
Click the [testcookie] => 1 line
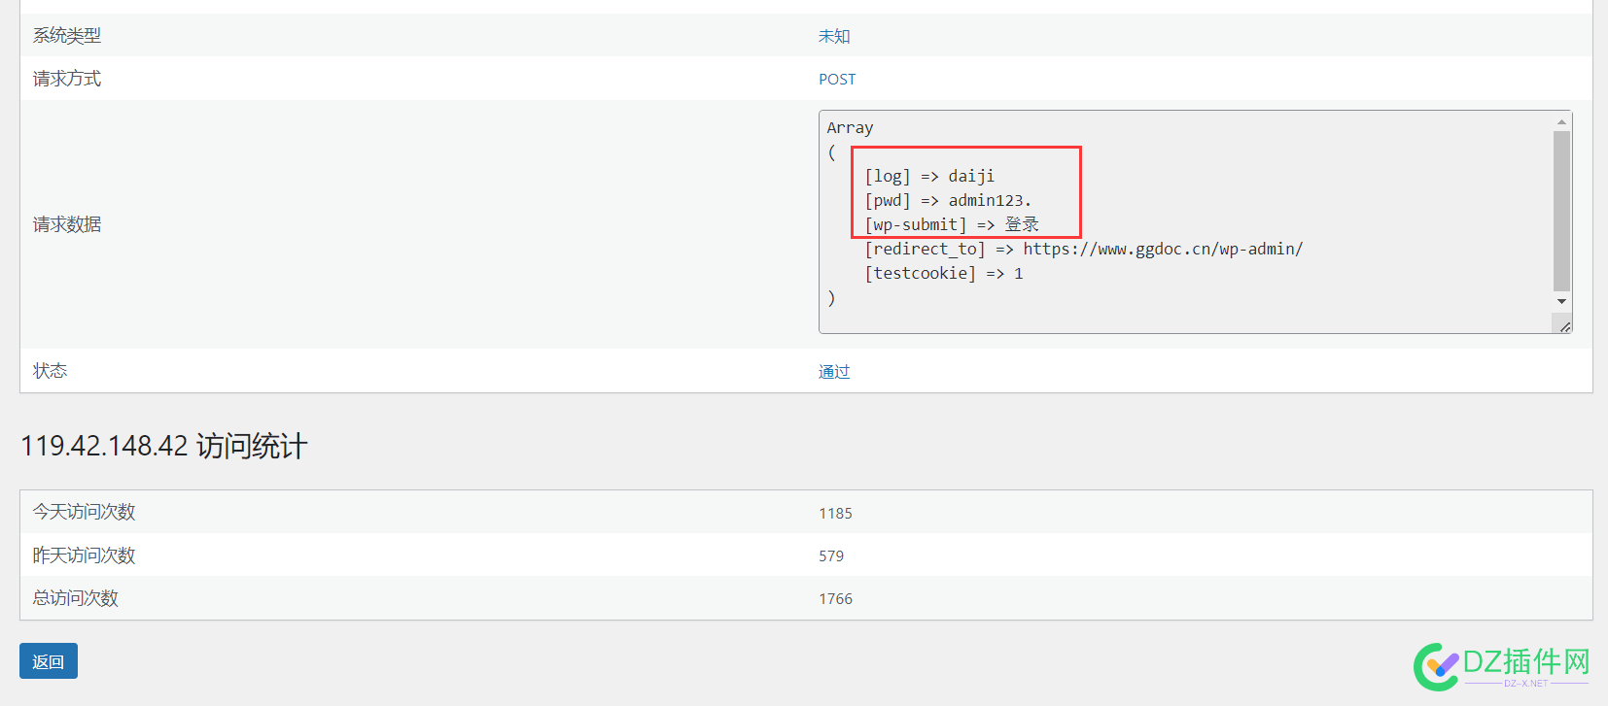944,273
